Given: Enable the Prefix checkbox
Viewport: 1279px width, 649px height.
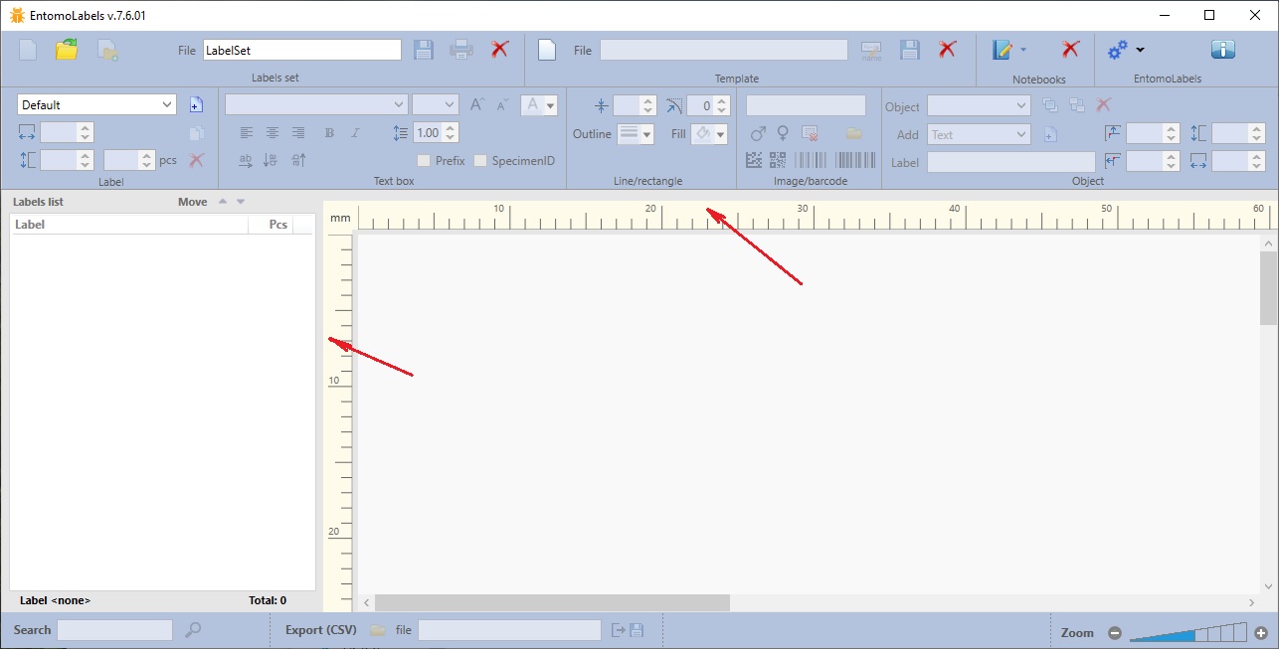Looking at the screenshot, I should (x=424, y=160).
